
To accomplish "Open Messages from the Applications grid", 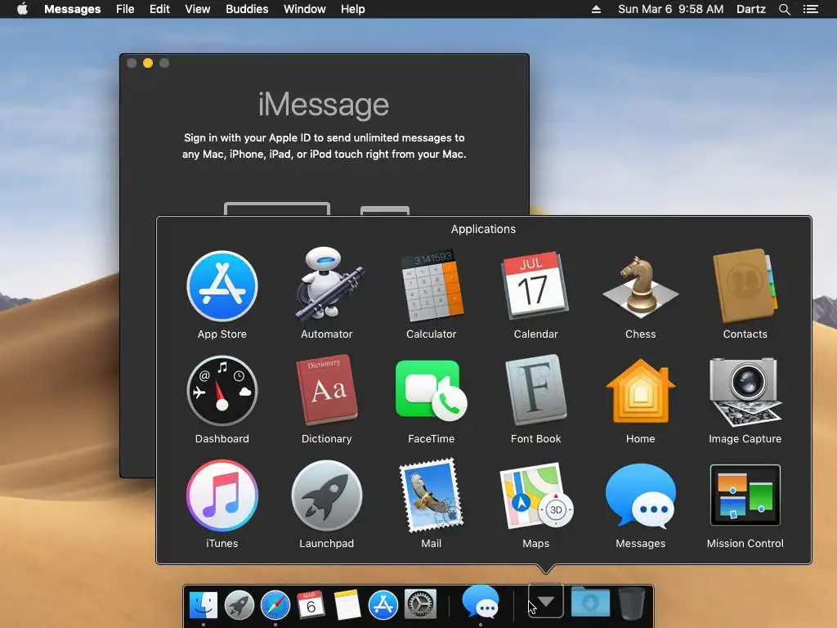I will coord(641,496).
